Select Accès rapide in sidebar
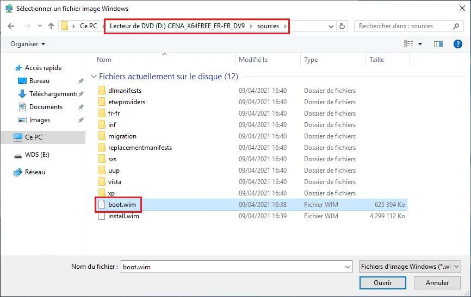 click(x=44, y=68)
